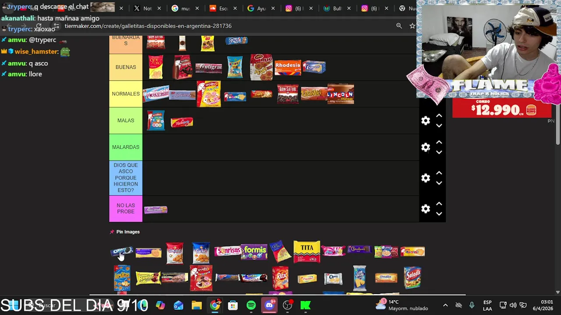Select cookie image in NO LAS PROBE tier
Viewport: 561px width, 315px height.
click(156, 210)
